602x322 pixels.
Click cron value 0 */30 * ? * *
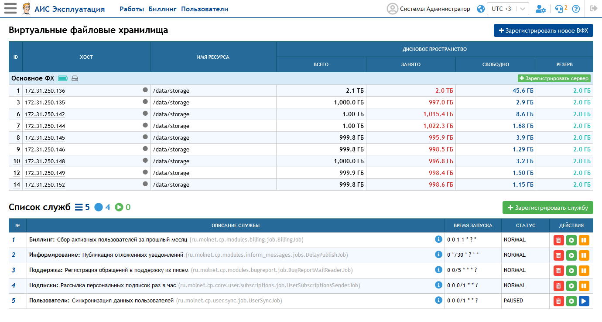coord(463,255)
